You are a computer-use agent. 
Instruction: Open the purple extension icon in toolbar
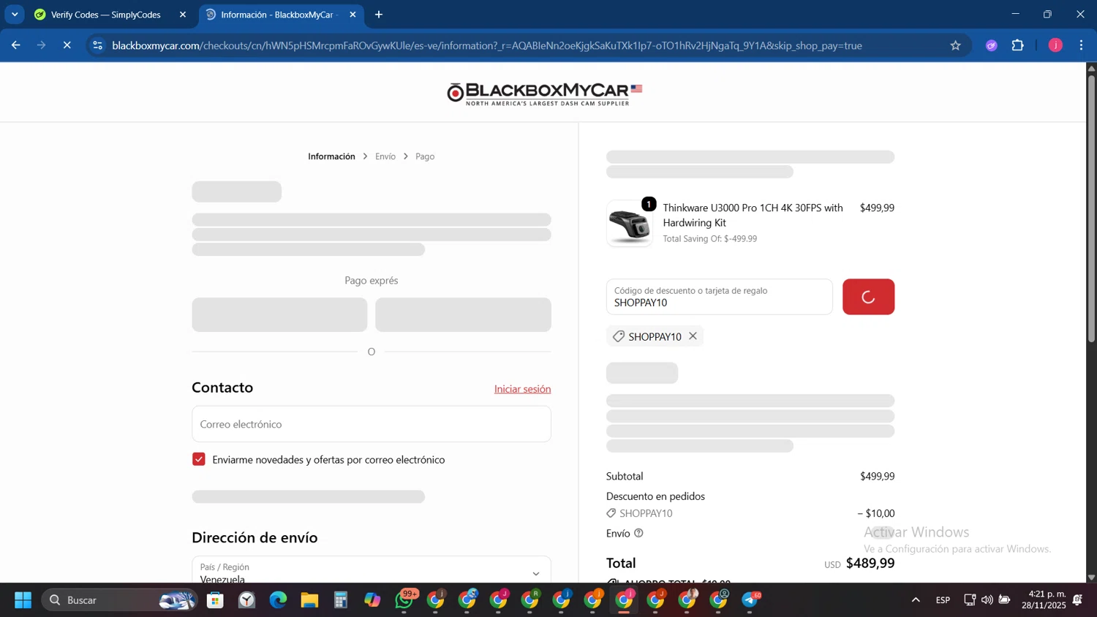point(991,45)
